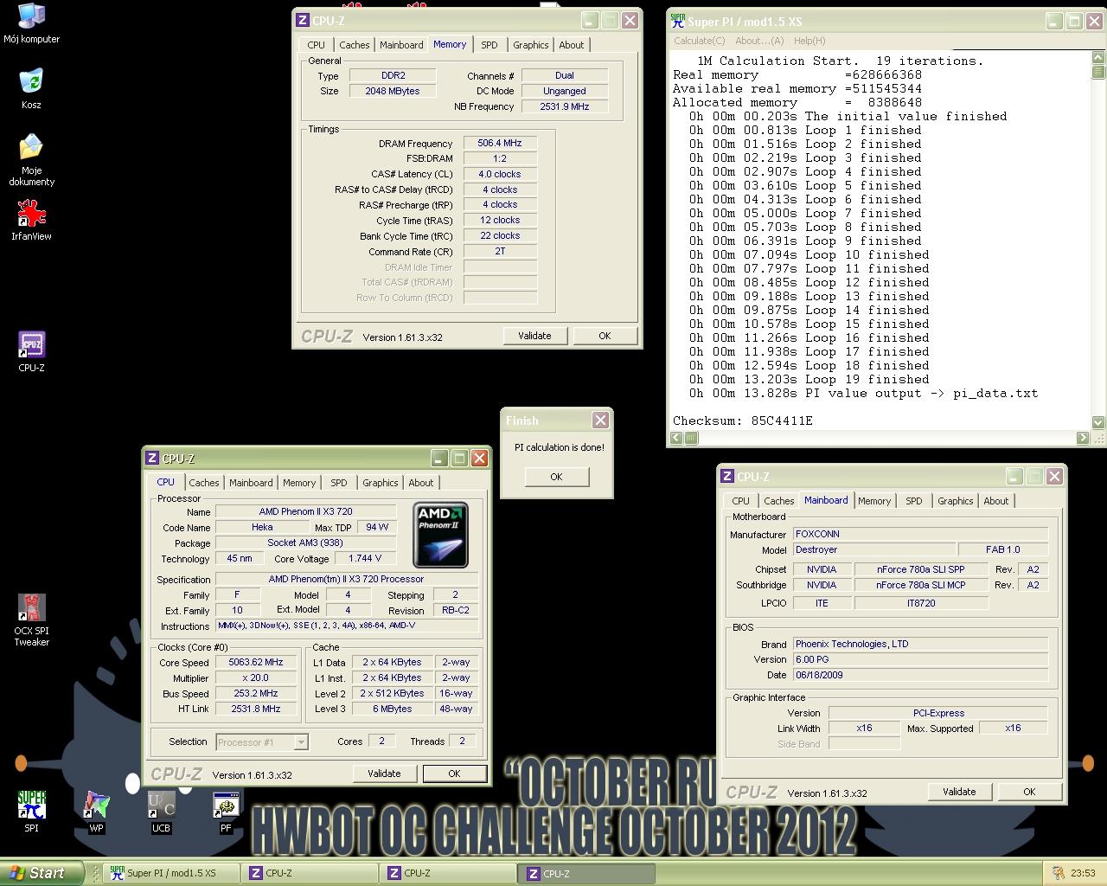Click OK in CPU tab window
This screenshot has height=886, width=1107.
pyautogui.click(x=454, y=774)
